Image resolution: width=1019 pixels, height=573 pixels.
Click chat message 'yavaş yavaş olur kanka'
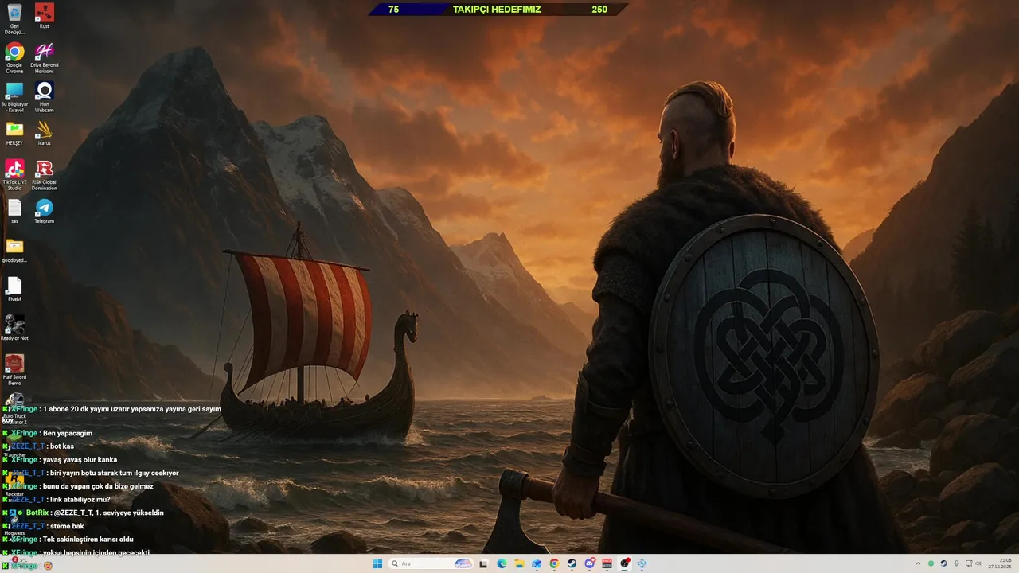80,460
